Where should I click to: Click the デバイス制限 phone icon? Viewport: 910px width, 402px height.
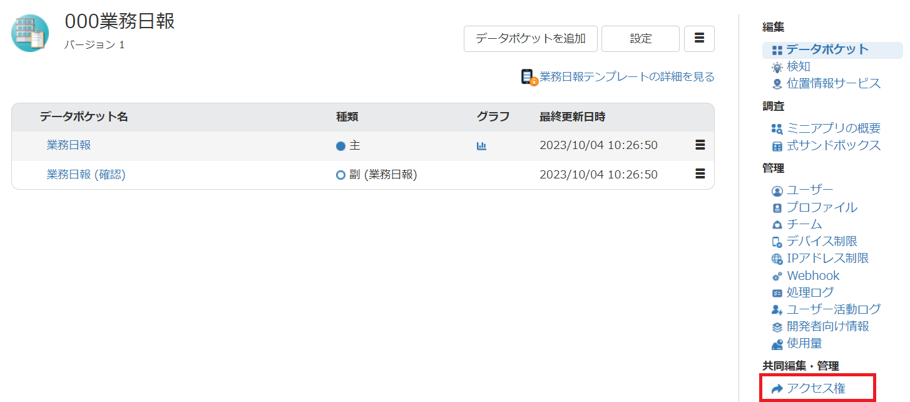click(777, 242)
